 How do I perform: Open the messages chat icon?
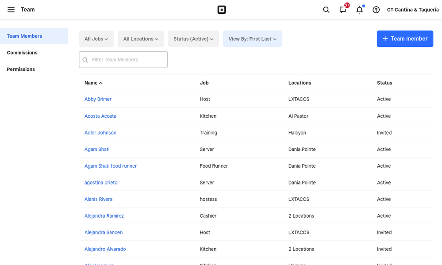[343, 10]
